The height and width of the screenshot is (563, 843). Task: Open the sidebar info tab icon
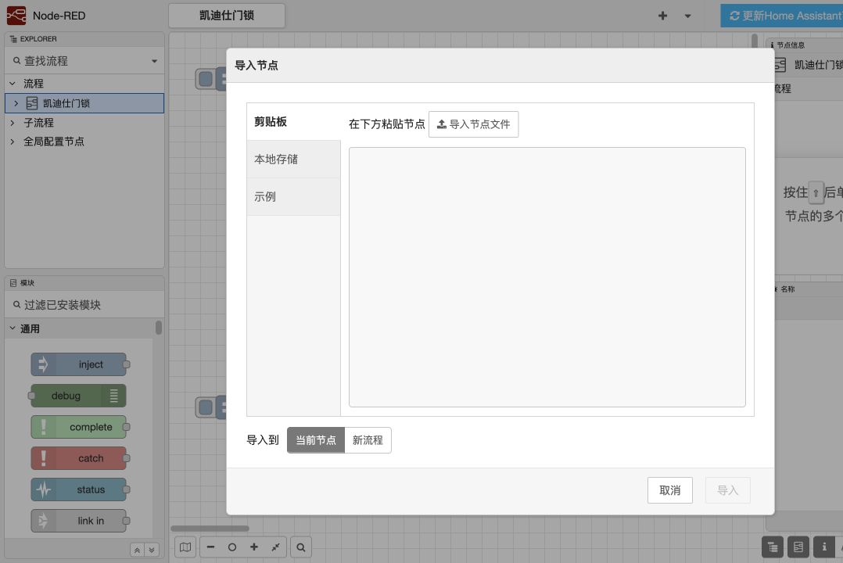[823, 547]
